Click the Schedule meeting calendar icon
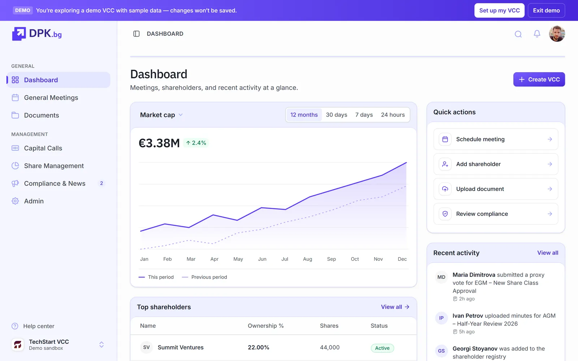 pos(445,139)
